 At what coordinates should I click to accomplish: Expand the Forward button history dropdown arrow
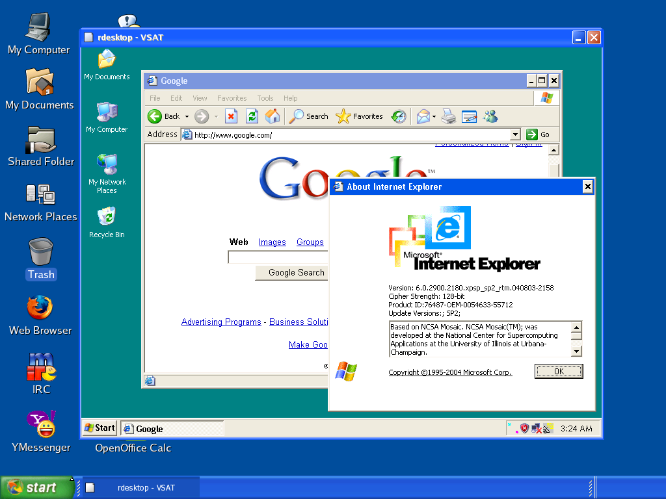tap(216, 117)
